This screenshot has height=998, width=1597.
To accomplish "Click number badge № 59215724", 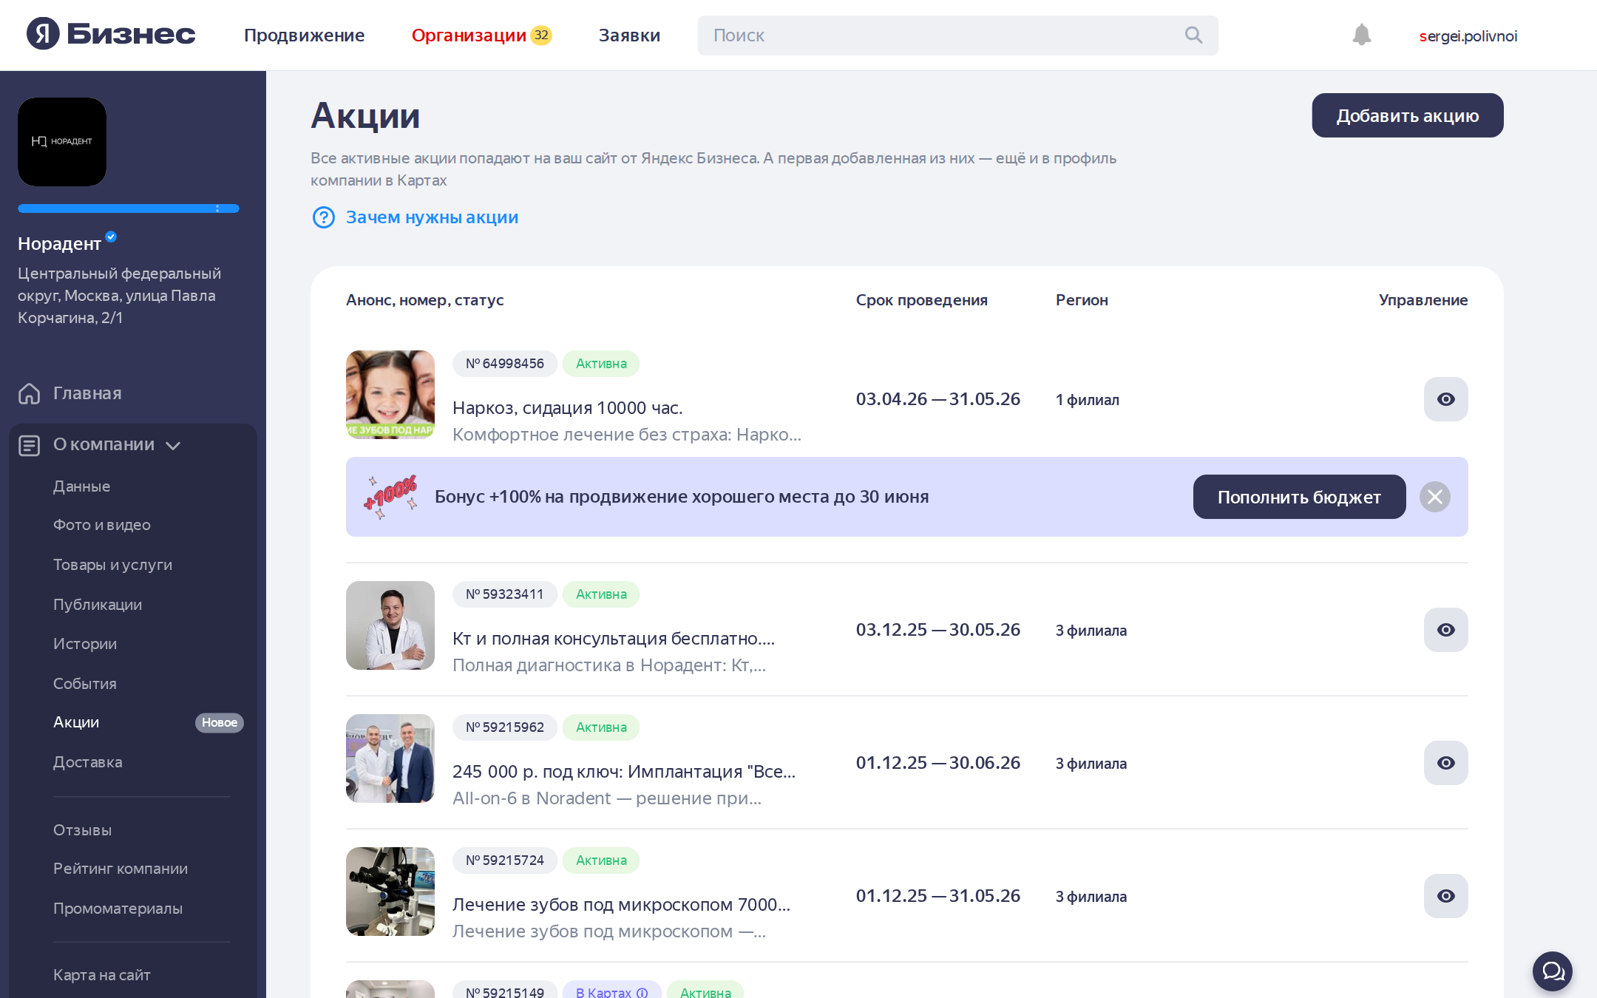I will (x=505, y=860).
